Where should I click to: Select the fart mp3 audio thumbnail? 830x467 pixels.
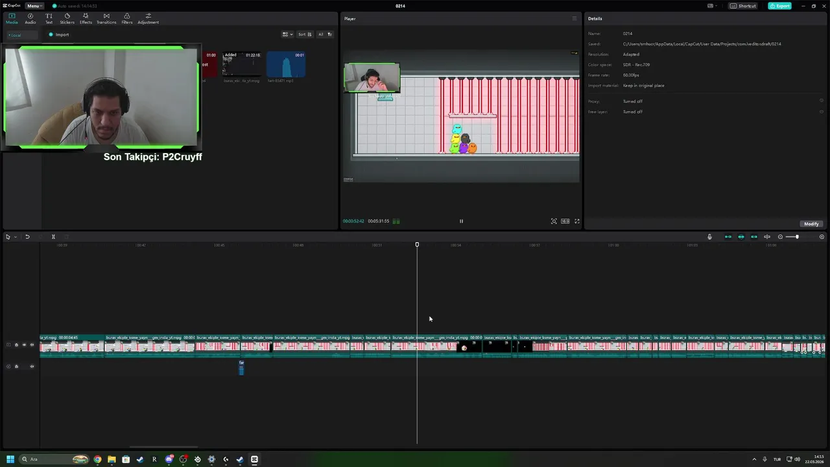tap(286, 65)
